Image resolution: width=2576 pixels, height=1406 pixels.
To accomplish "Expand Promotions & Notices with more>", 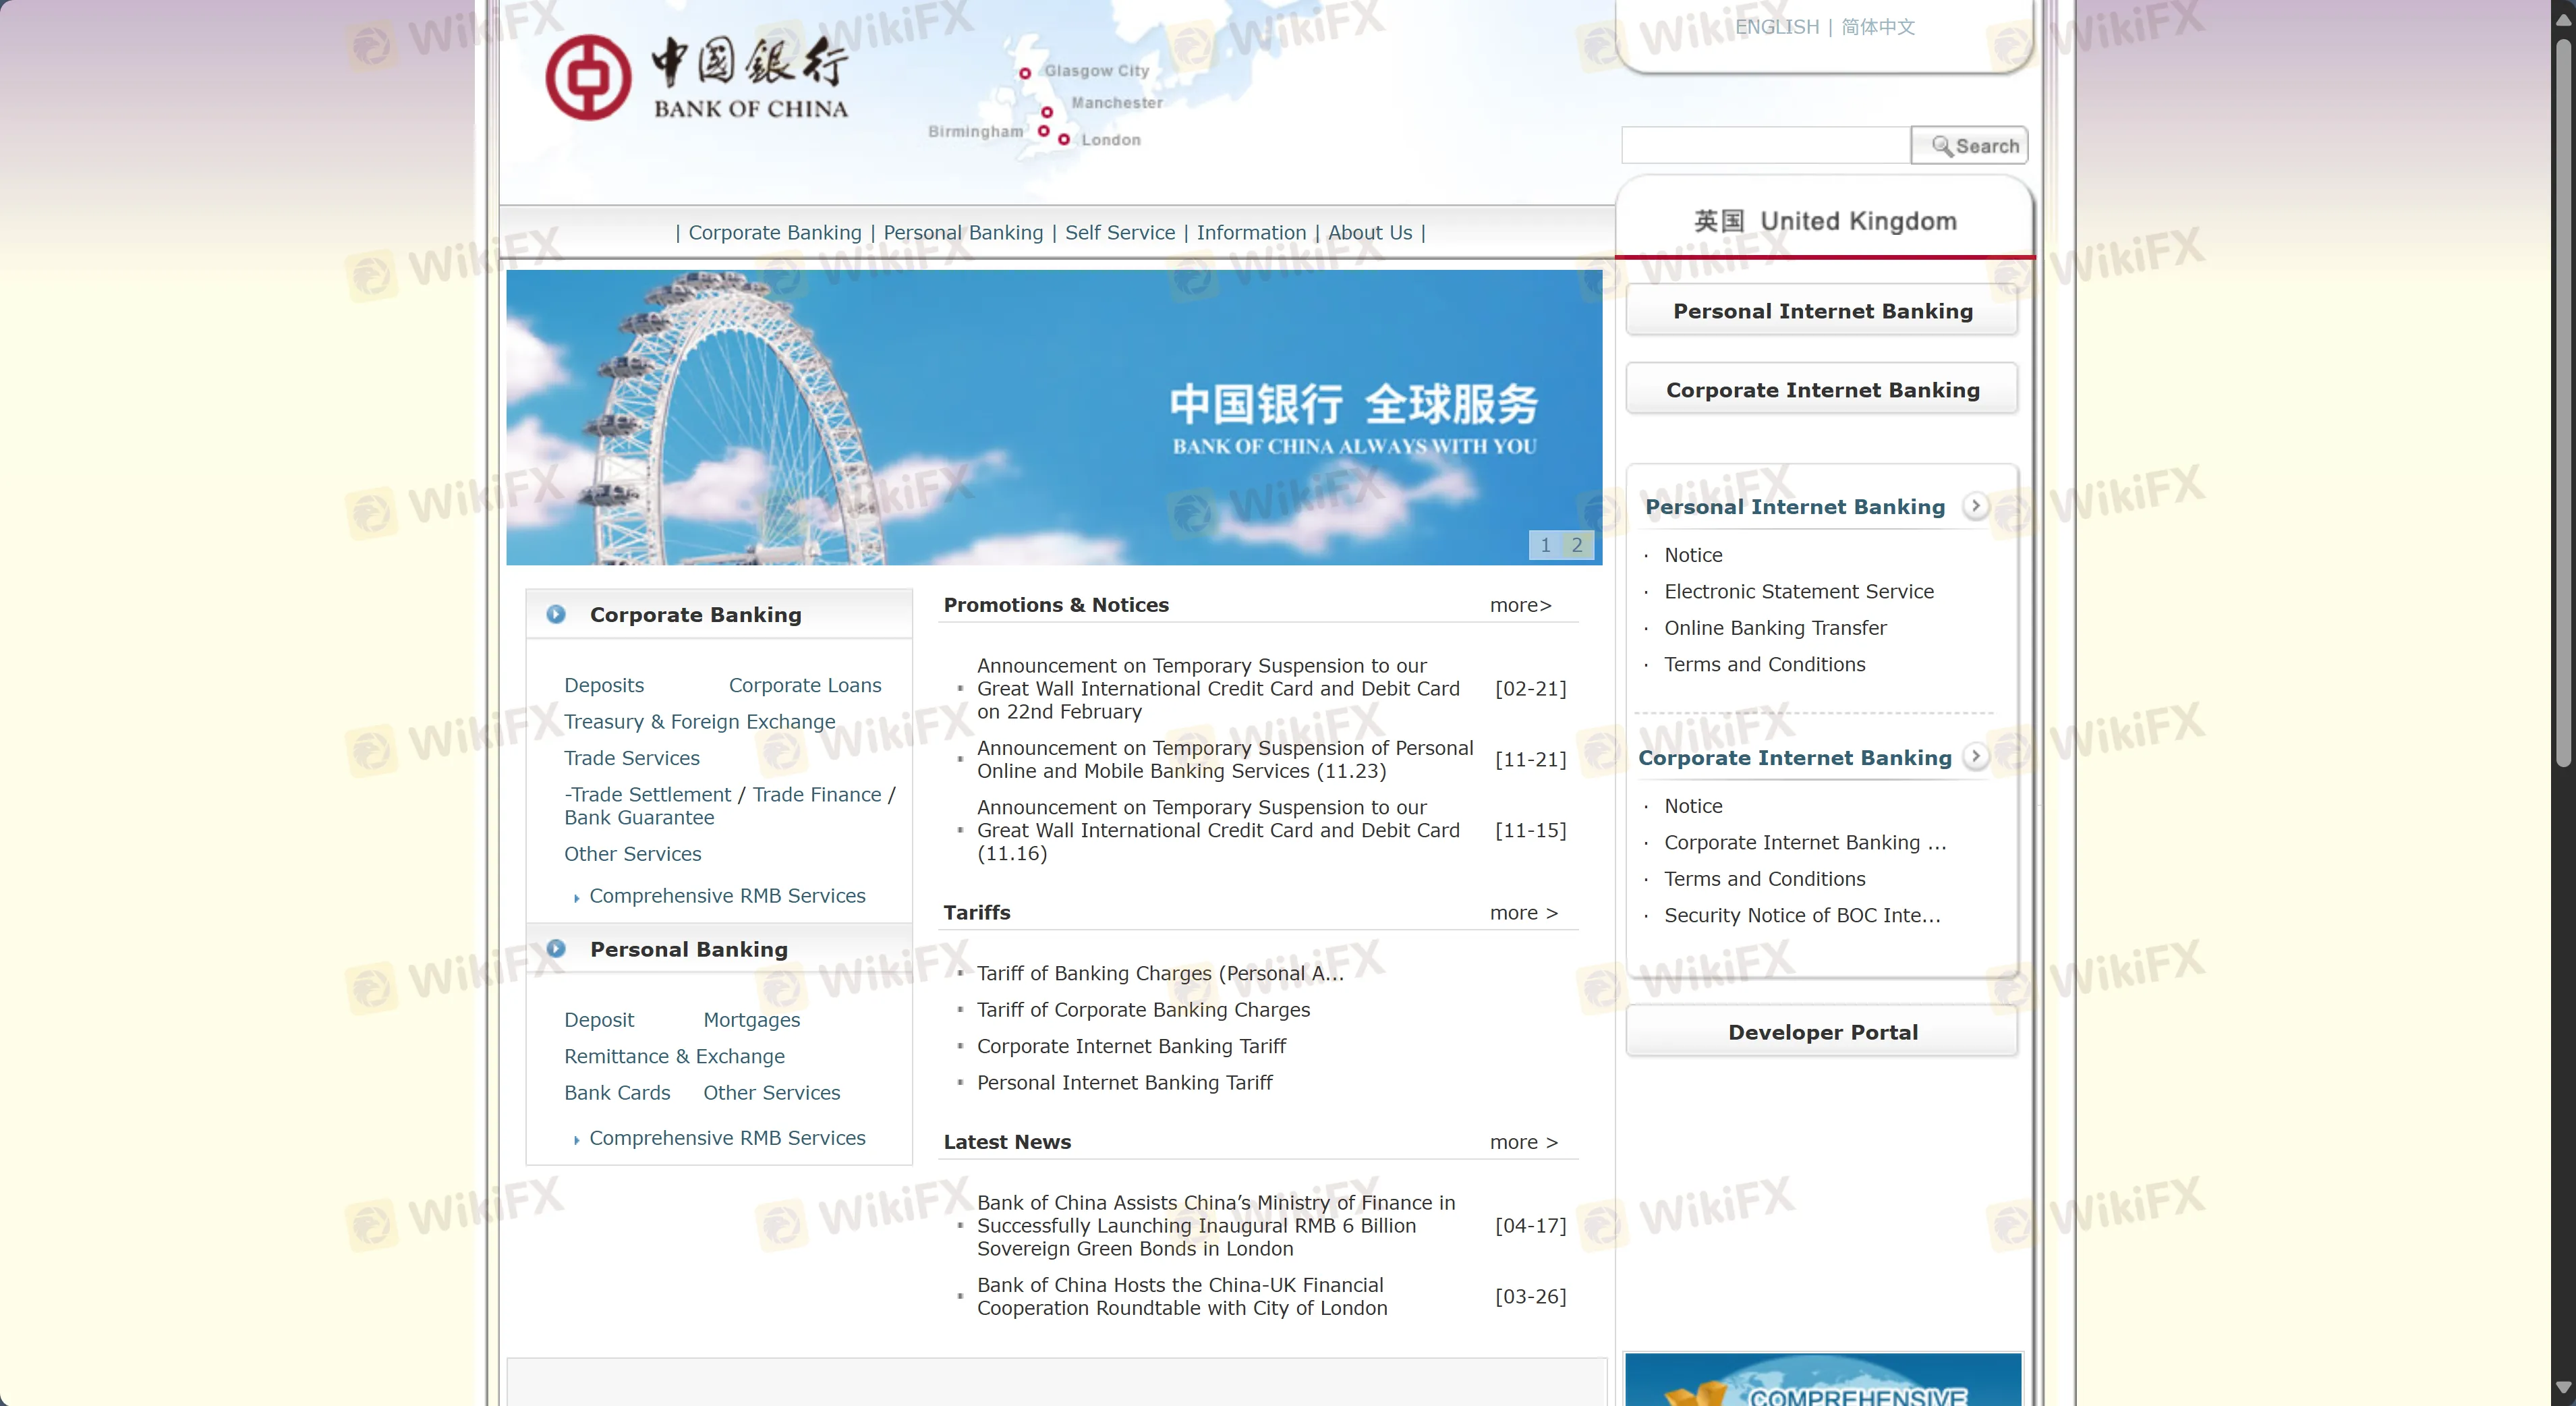I will tap(1520, 605).
